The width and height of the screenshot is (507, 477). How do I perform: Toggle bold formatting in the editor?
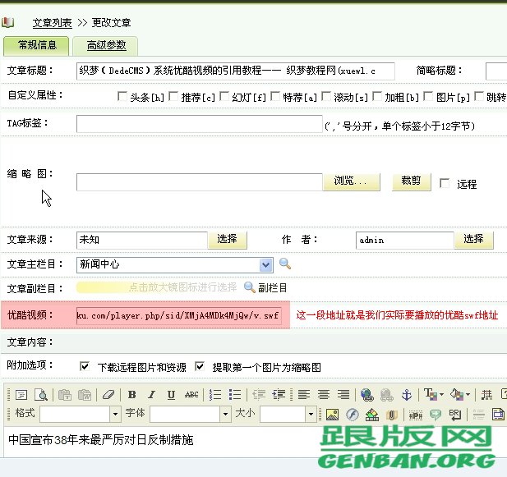pos(131,395)
